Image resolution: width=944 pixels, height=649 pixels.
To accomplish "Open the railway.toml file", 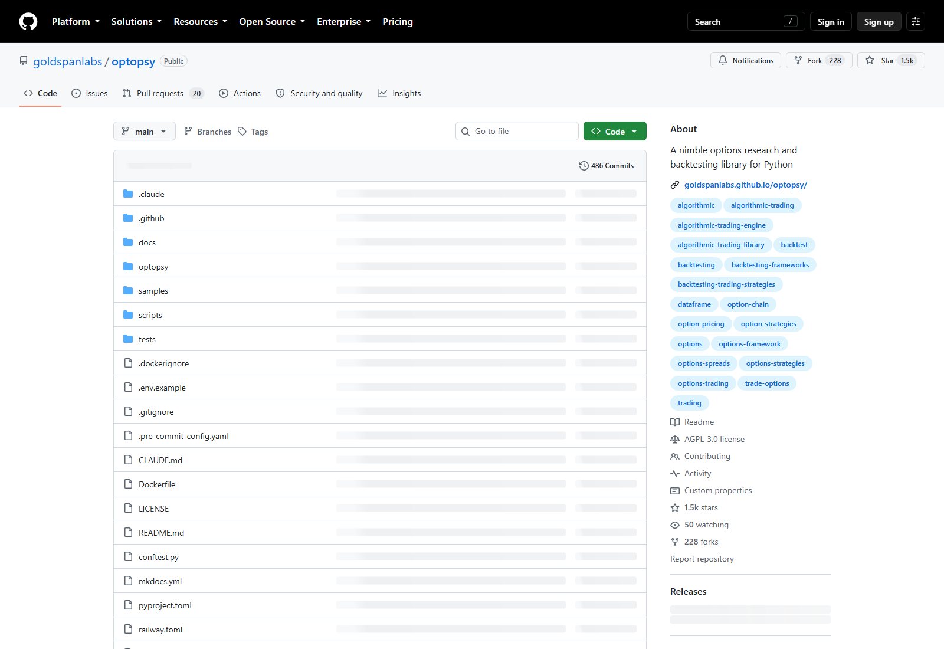I will (160, 630).
